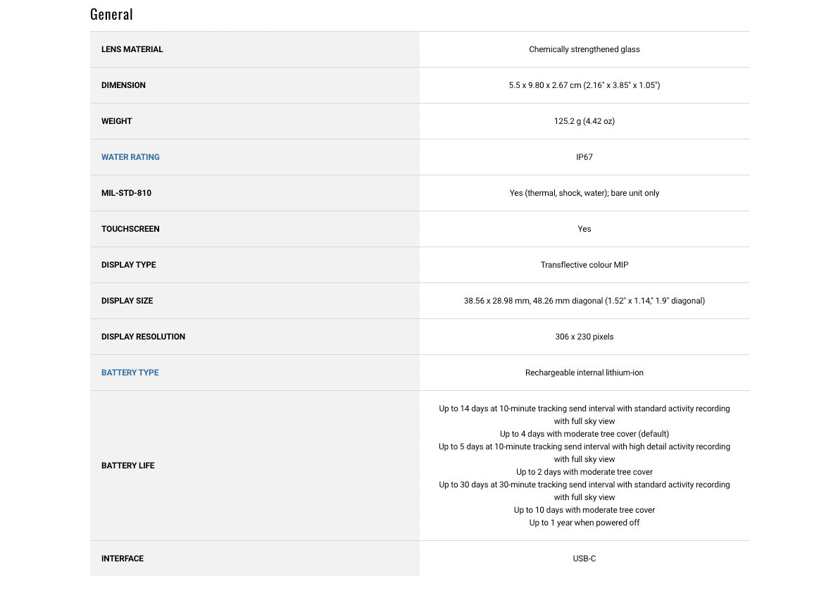Select the MIL-STD-810 row label
Viewport: 838px width, 598px height.
click(x=126, y=193)
